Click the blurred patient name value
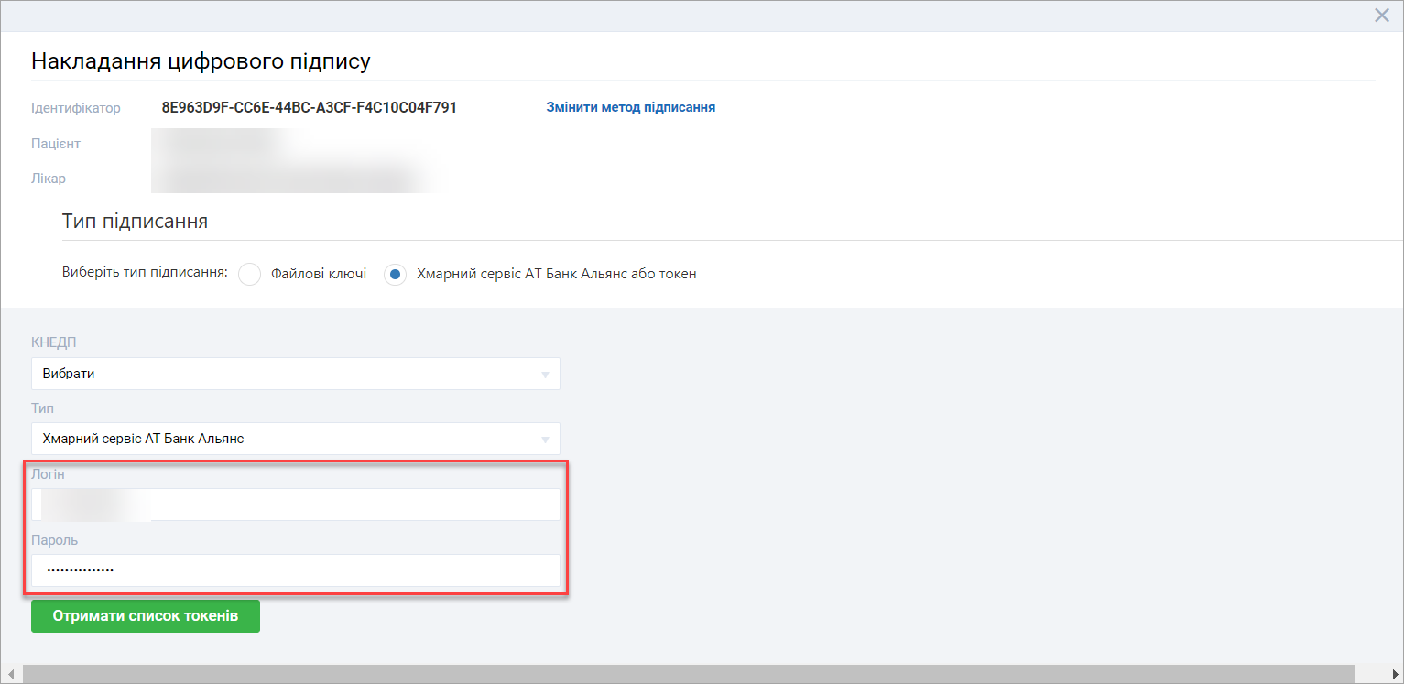Image resolution: width=1404 pixels, height=684 pixels. coord(220,144)
